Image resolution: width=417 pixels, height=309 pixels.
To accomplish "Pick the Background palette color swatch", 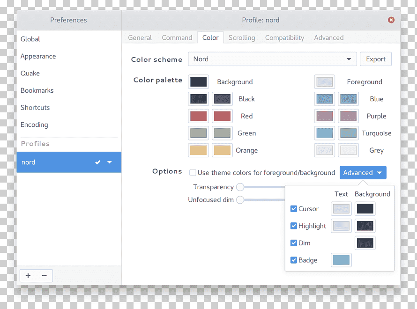I will click(x=198, y=82).
